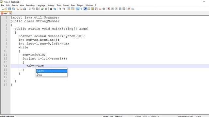The height and width of the screenshot is (117, 209).
Task: Click the Print toolbar icon
Action: point(25,9)
